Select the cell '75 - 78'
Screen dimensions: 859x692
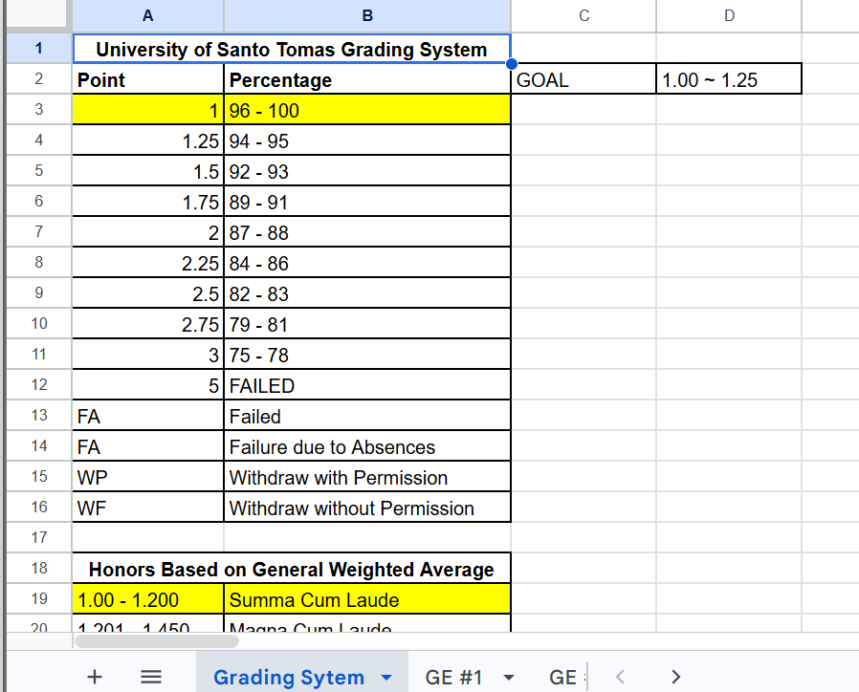coord(367,356)
